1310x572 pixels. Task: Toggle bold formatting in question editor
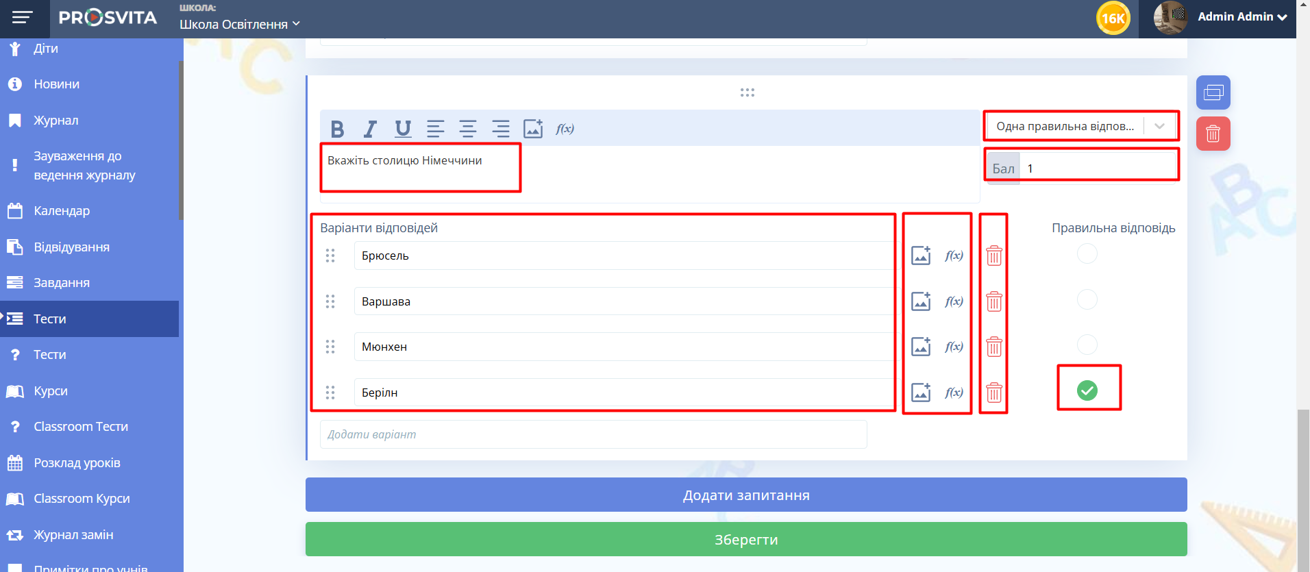(337, 129)
